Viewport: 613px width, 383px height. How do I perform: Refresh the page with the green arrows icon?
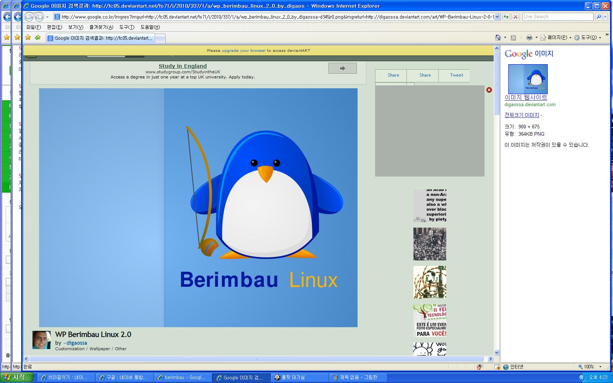click(506, 17)
